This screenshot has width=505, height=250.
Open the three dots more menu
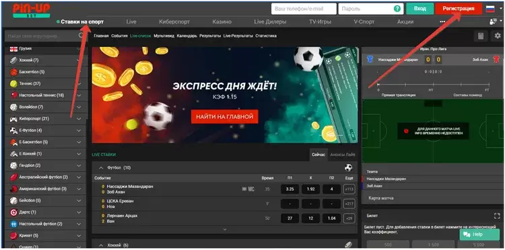tap(442, 22)
